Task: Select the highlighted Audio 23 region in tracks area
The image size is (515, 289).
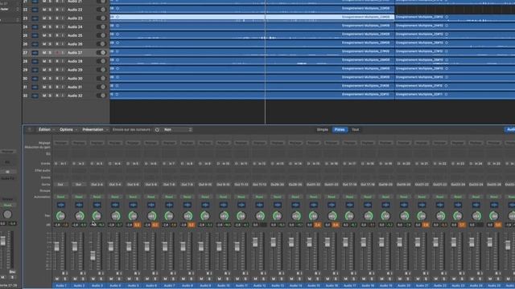Action: click(x=252, y=17)
